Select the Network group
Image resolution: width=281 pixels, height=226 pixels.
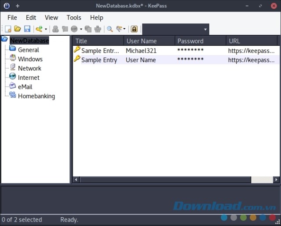pyautogui.click(x=29, y=68)
